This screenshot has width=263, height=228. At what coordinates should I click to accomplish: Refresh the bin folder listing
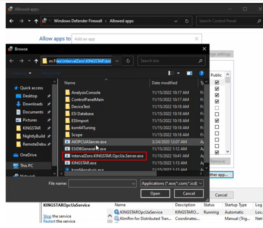128,61
